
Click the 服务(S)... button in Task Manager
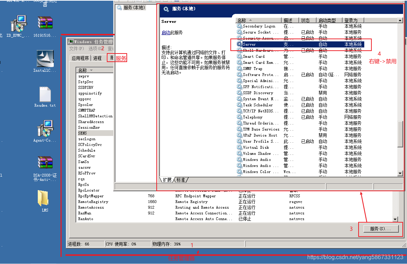pyautogui.click(x=380, y=229)
